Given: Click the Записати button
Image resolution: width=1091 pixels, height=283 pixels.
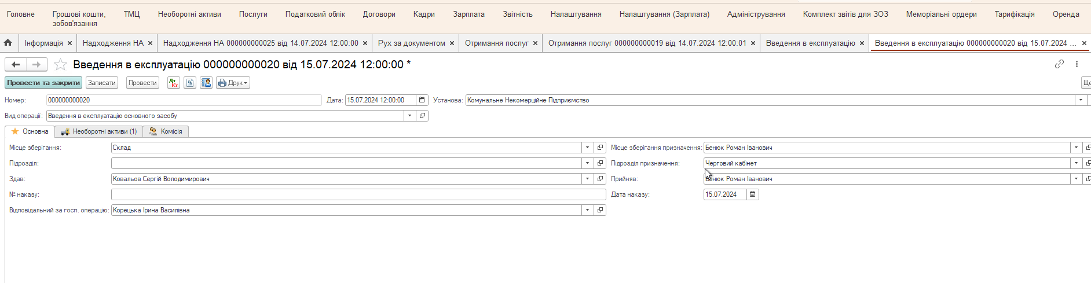Looking at the screenshot, I should pos(102,83).
